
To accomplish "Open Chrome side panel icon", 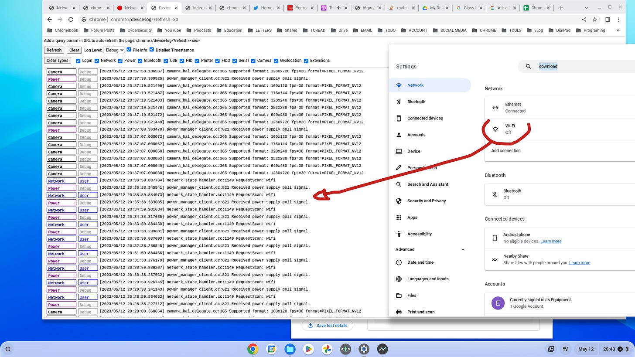I will (608, 20).
